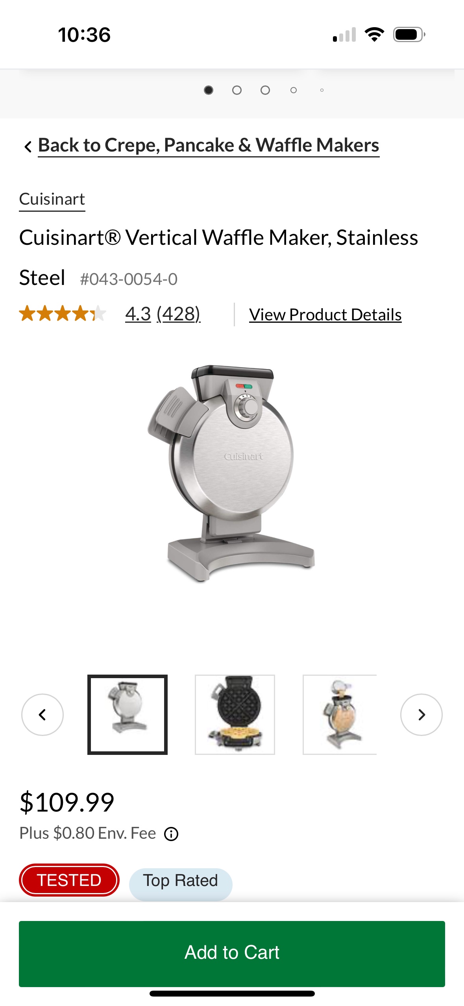Select first waffle maker thumbnail
Screen dimensions: 464x1006
click(128, 714)
